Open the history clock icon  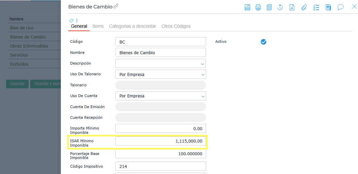280,7
